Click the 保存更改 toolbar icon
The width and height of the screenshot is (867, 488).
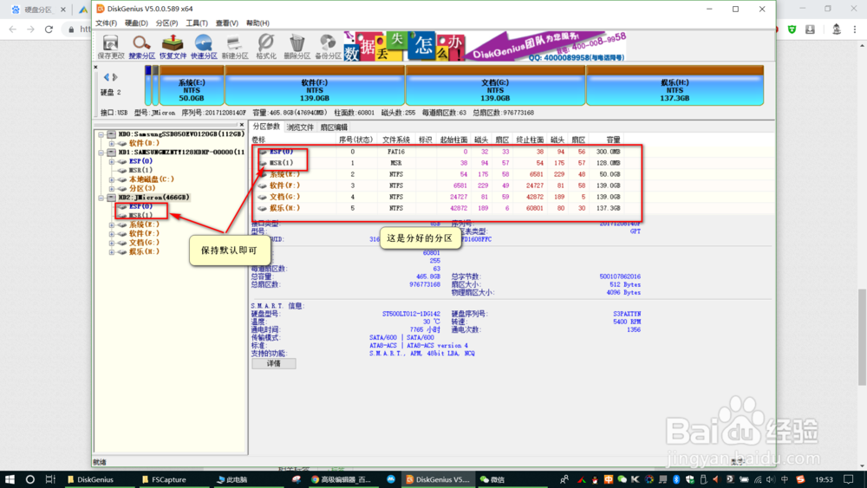111,47
